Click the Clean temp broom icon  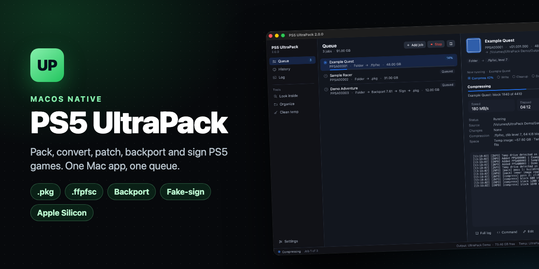(x=276, y=113)
